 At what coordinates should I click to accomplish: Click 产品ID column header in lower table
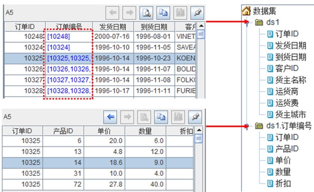pos(63,131)
